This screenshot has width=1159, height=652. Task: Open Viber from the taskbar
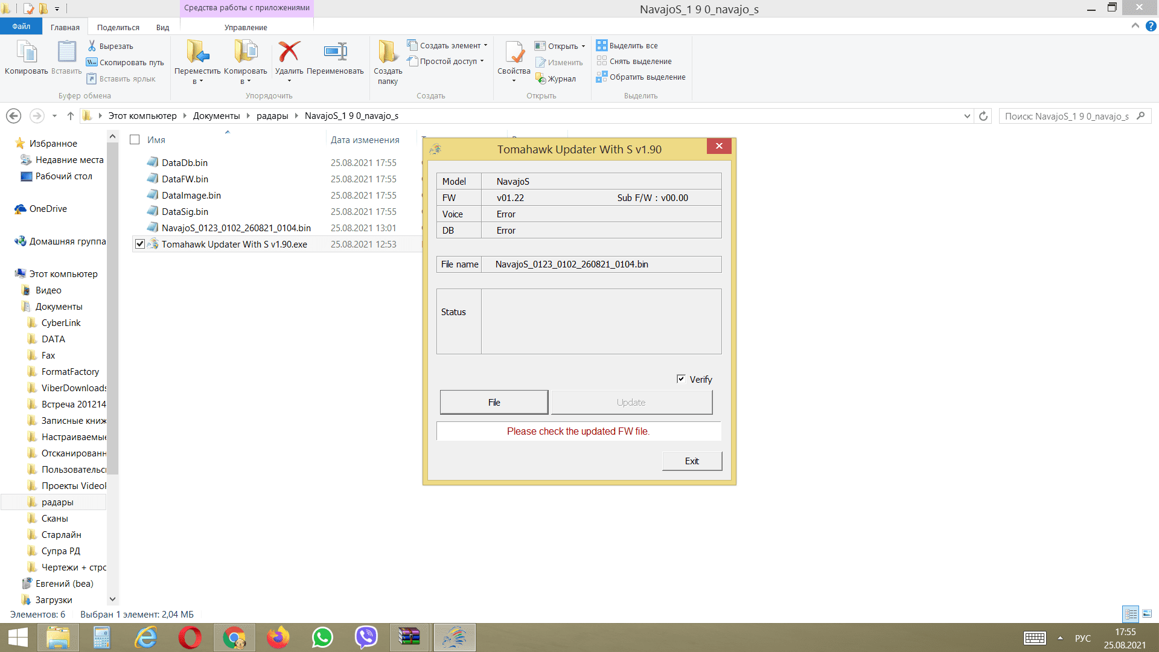click(366, 638)
